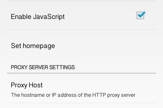Select the Proxy Host title text
The image size is (163, 108).
[x=27, y=85]
